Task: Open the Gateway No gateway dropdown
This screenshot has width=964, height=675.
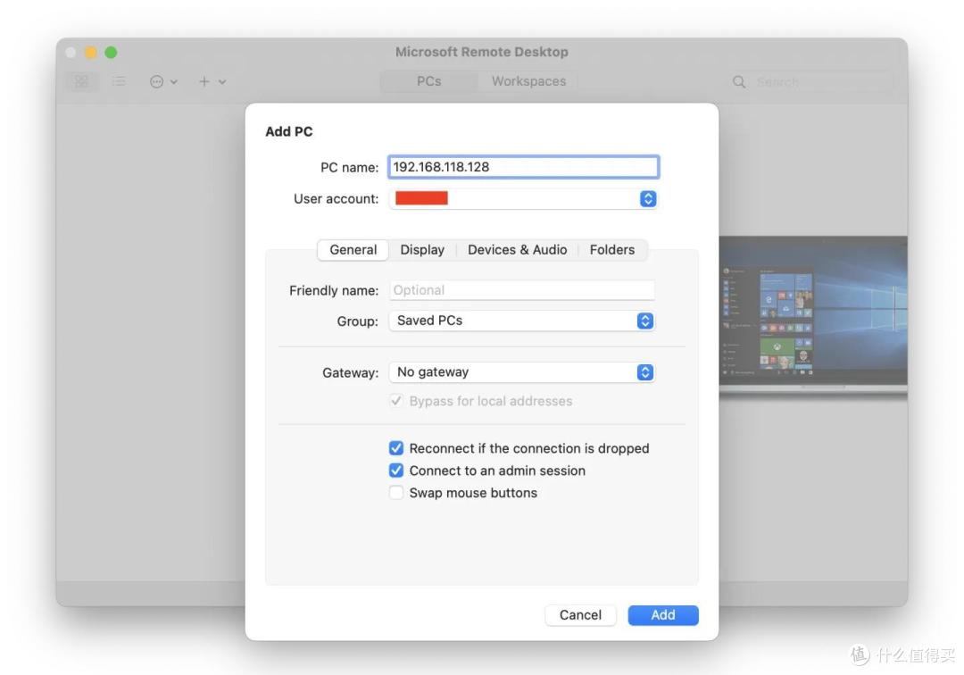Action: 522,372
